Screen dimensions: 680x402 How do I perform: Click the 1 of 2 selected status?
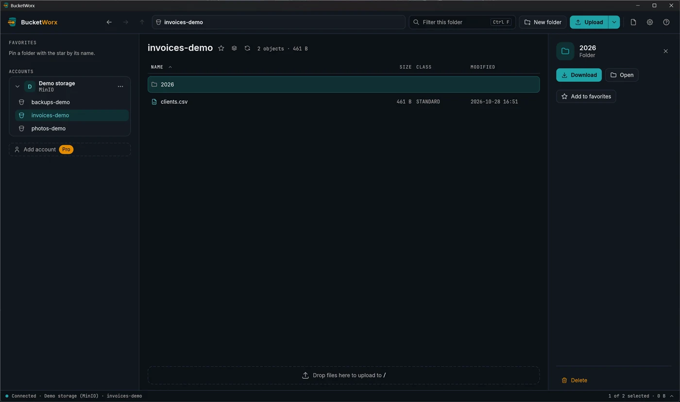[629, 396]
